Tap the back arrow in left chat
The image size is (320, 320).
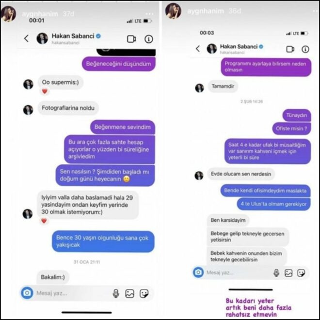(x=26, y=38)
